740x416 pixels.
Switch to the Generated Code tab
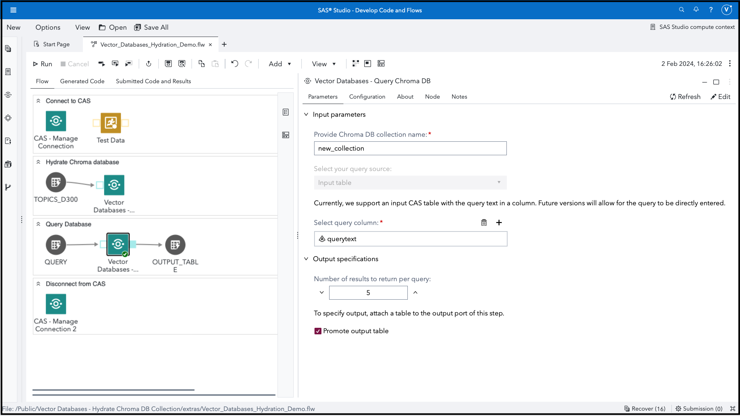pyautogui.click(x=82, y=81)
